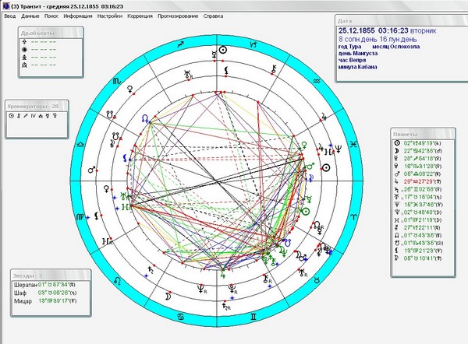Open the Настройки menu
This screenshot has height=344, width=468.
110,16
